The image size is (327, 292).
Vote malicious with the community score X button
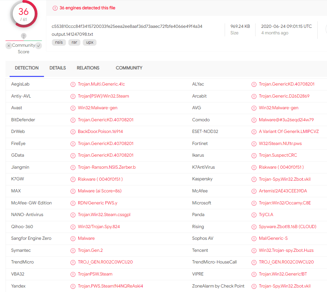9,46
